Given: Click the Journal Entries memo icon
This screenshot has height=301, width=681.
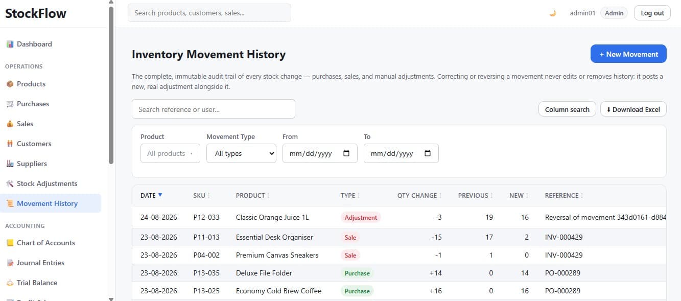Looking at the screenshot, I should click(x=10, y=263).
